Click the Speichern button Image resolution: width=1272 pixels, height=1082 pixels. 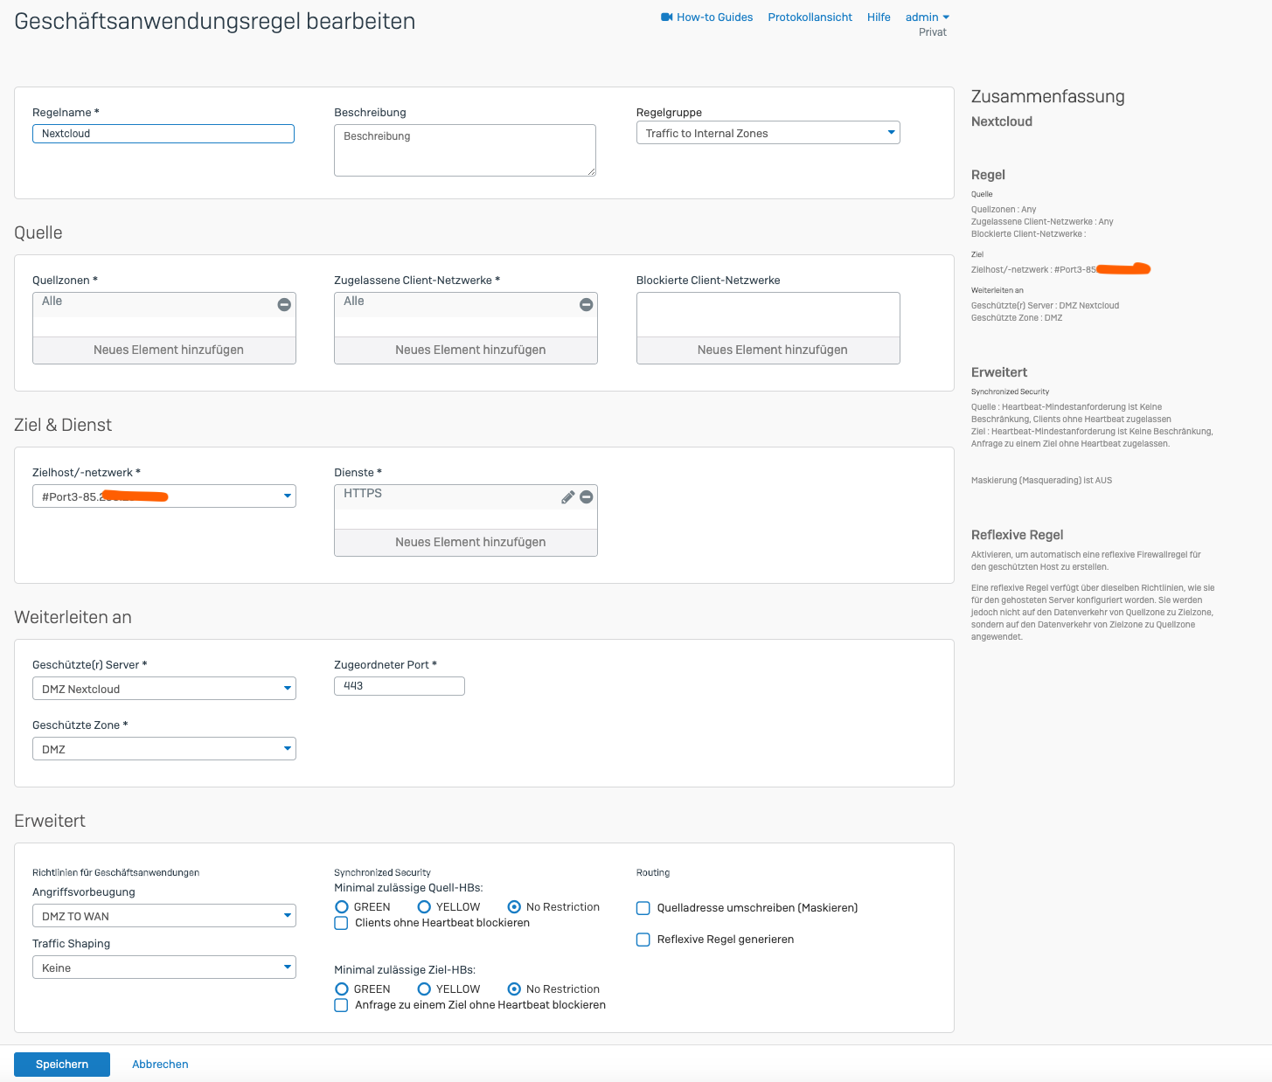pyautogui.click(x=62, y=1064)
